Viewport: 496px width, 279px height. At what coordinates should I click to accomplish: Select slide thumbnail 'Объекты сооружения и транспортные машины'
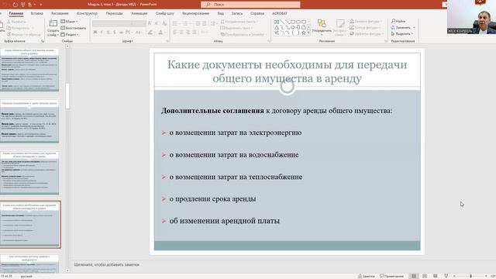[x=29, y=122]
